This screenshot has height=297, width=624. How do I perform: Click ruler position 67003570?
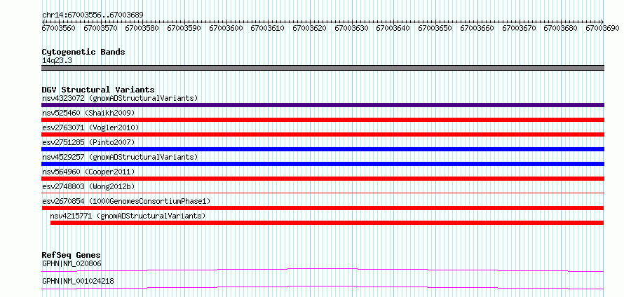coord(101,28)
